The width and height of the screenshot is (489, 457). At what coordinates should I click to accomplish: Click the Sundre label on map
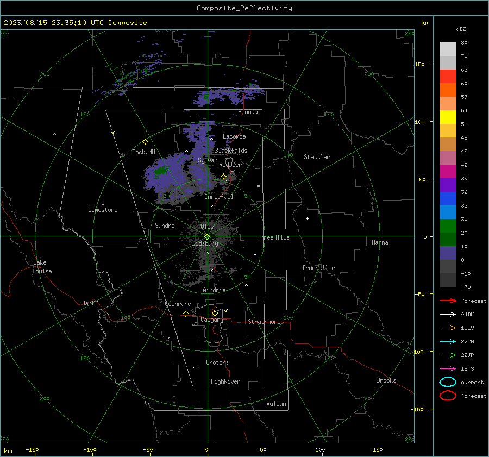click(x=165, y=225)
